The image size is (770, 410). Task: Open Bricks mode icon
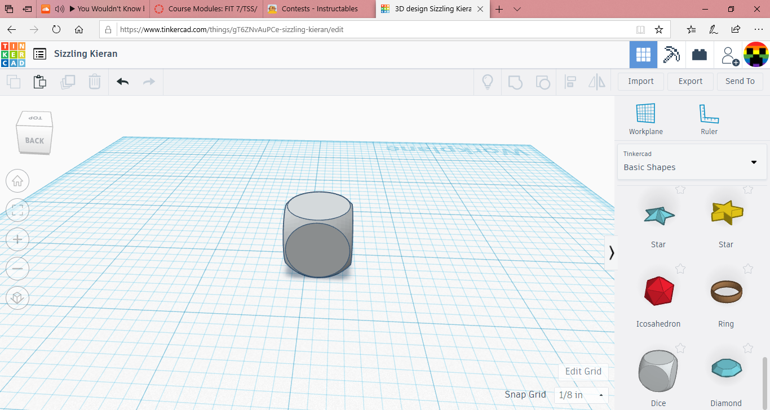click(x=700, y=55)
